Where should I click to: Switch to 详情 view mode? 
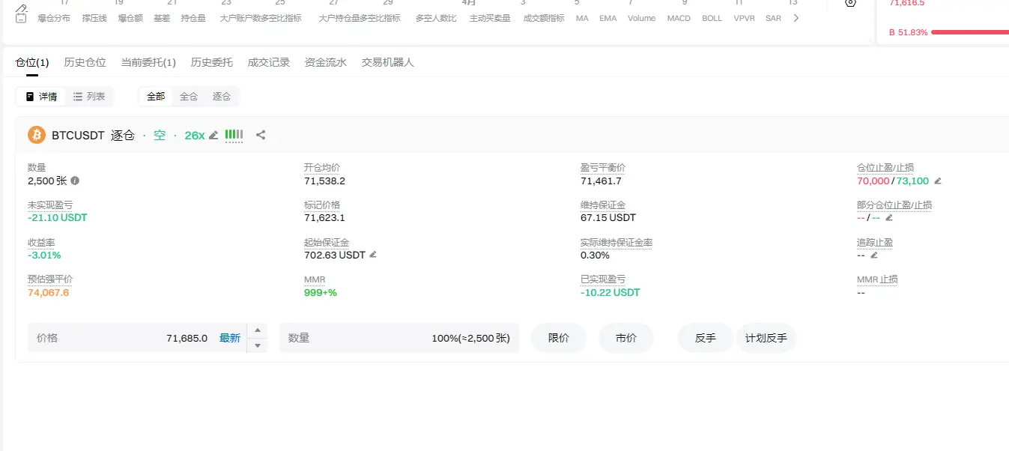[41, 97]
